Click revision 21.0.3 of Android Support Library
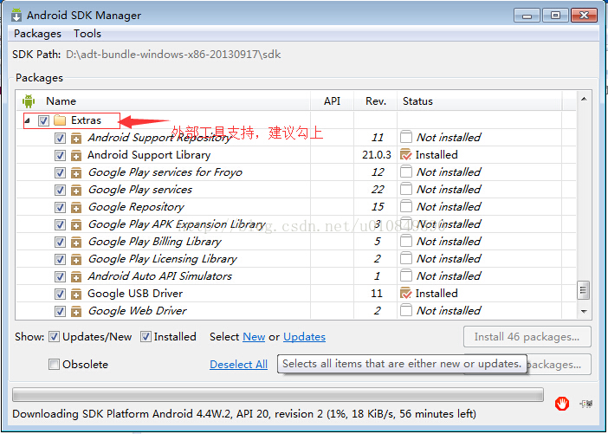Image resolution: width=608 pixels, height=434 pixels. [x=377, y=155]
